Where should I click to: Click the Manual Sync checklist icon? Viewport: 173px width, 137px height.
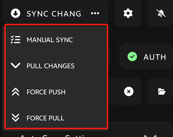tap(15, 40)
